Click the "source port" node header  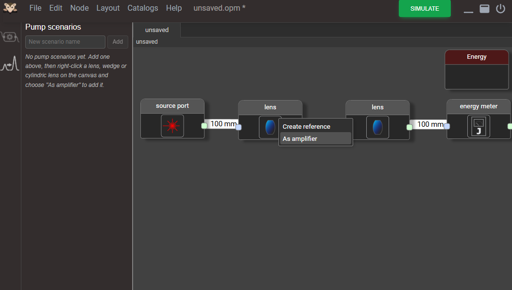(x=172, y=106)
